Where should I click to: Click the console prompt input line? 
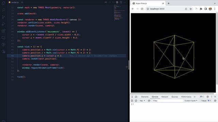point(174,104)
